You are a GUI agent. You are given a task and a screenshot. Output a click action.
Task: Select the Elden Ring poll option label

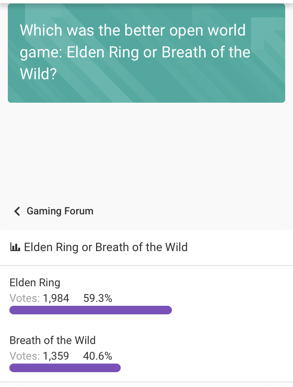(35, 282)
